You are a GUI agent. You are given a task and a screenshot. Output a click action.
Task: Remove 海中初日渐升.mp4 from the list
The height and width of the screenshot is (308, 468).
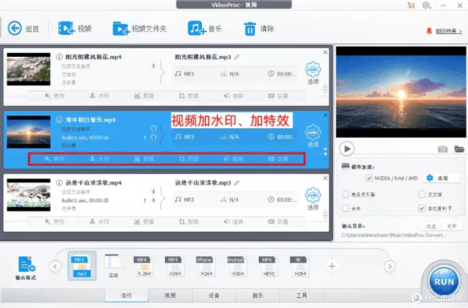pos(325,115)
